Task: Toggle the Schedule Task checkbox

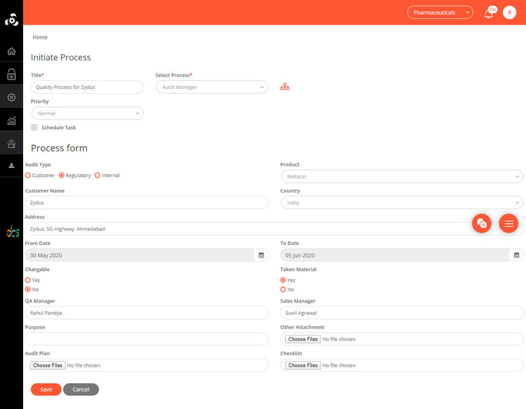Action: pos(34,127)
